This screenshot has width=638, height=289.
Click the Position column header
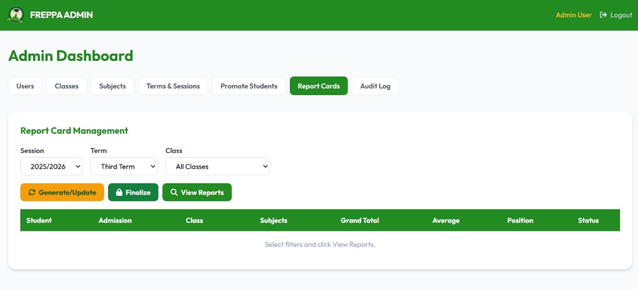pyautogui.click(x=520, y=220)
